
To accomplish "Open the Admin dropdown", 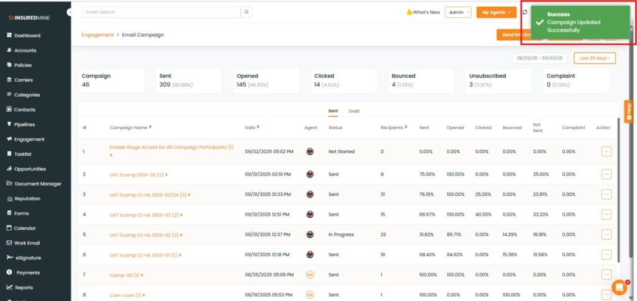I will [x=457, y=12].
